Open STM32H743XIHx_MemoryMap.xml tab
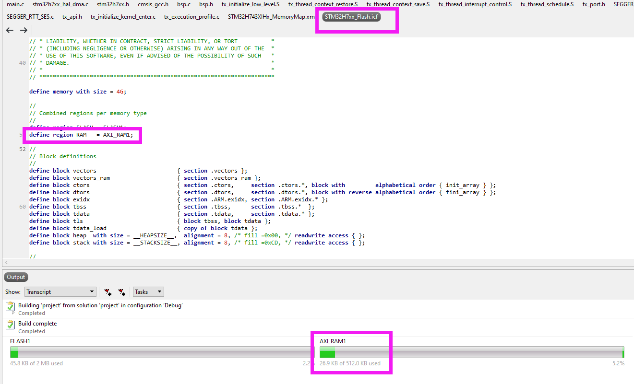 [271, 17]
